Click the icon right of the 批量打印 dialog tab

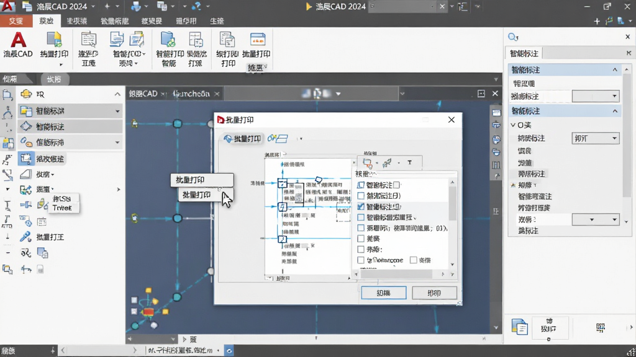click(278, 138)
